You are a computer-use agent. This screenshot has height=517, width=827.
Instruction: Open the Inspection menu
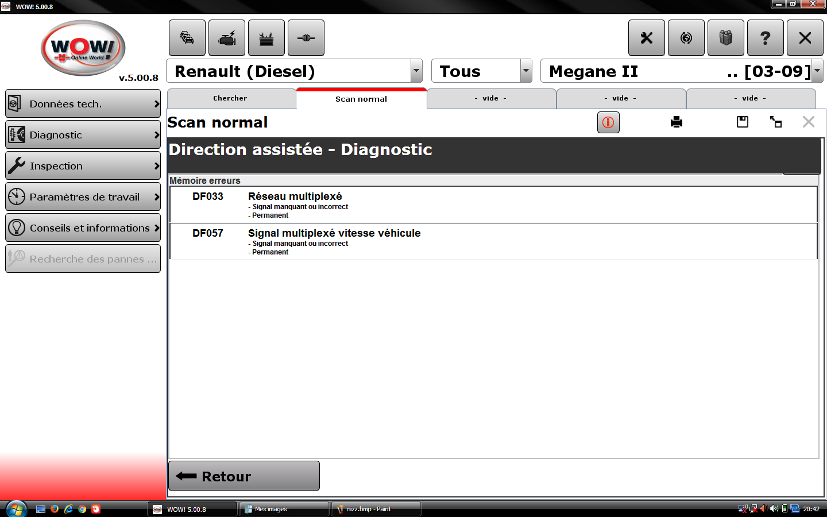click(83, 166)
